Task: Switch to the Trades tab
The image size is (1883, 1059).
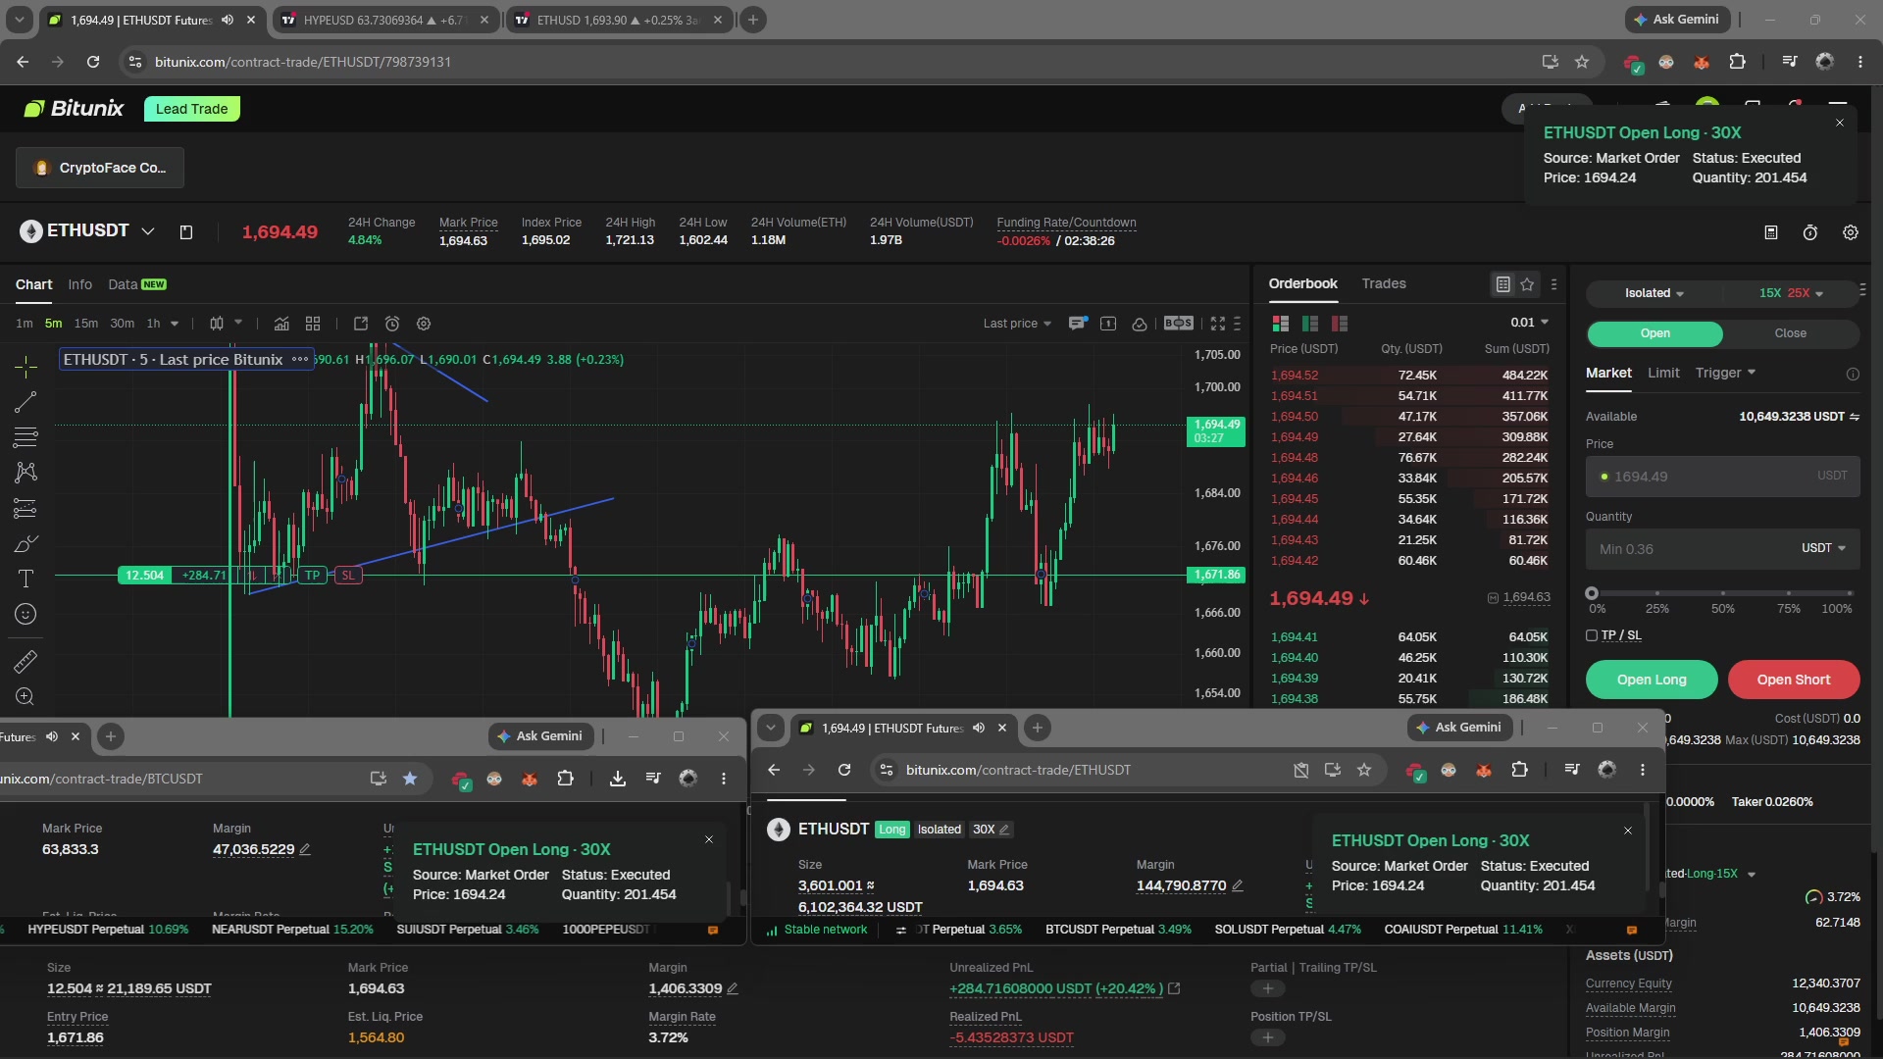Action: [x=1383, y=283]
